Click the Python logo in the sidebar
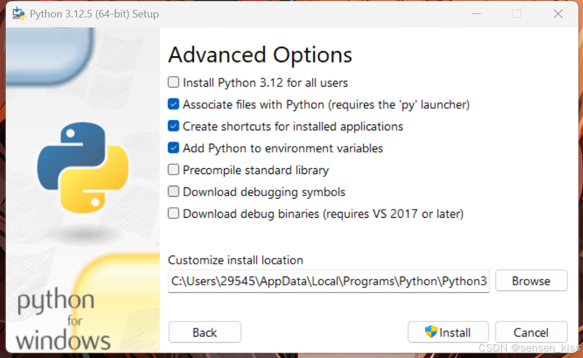The width and height of the screenshot is (583, 358). coord(83,166)
